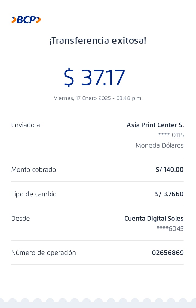
Task: Click the dollar sign of the transferred amount
Action: [x=69, y=77]
